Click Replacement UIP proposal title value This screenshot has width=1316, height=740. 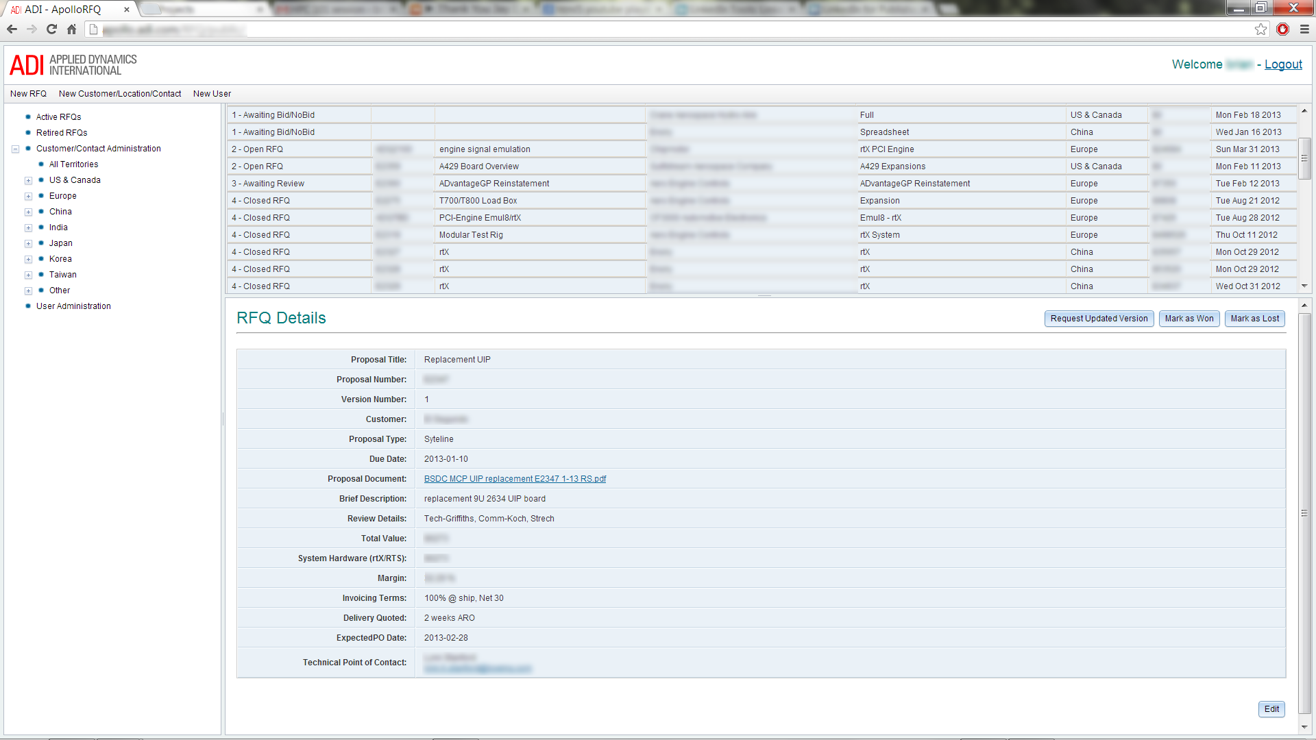(457, 360)
